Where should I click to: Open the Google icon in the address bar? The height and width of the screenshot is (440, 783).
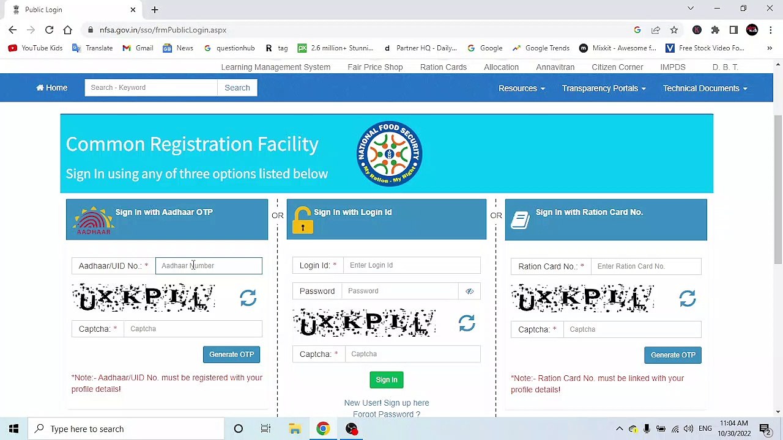tap(637, 30)
